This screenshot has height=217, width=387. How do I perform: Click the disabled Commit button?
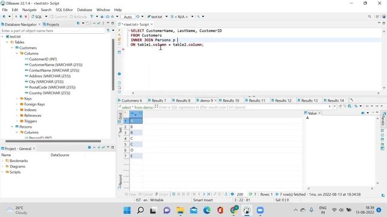tap(59, 17)
